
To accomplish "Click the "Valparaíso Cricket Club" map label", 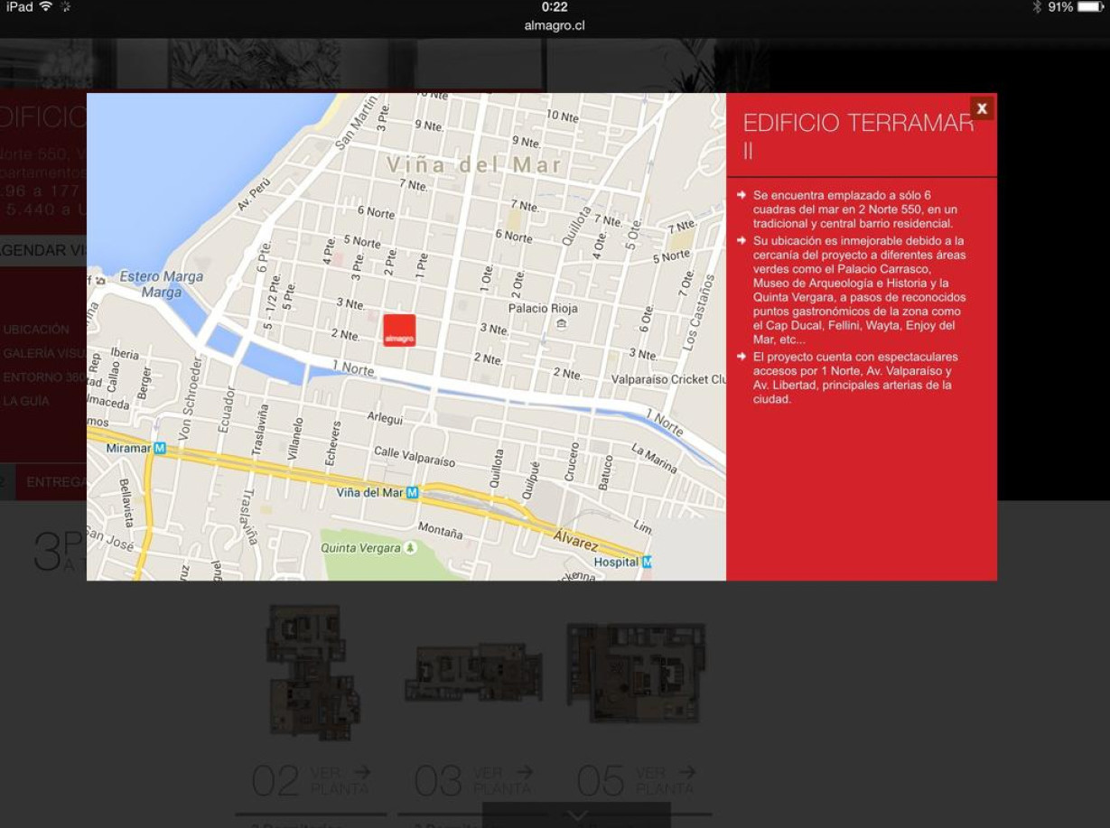I will [669, 379].
